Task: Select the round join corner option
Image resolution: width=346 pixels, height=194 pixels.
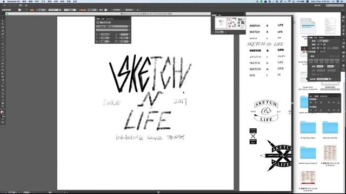Action: point(321,48)
